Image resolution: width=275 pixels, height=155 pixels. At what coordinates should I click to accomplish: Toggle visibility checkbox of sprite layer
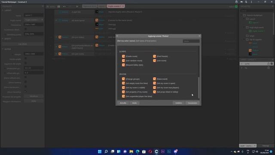pos(272,64)
